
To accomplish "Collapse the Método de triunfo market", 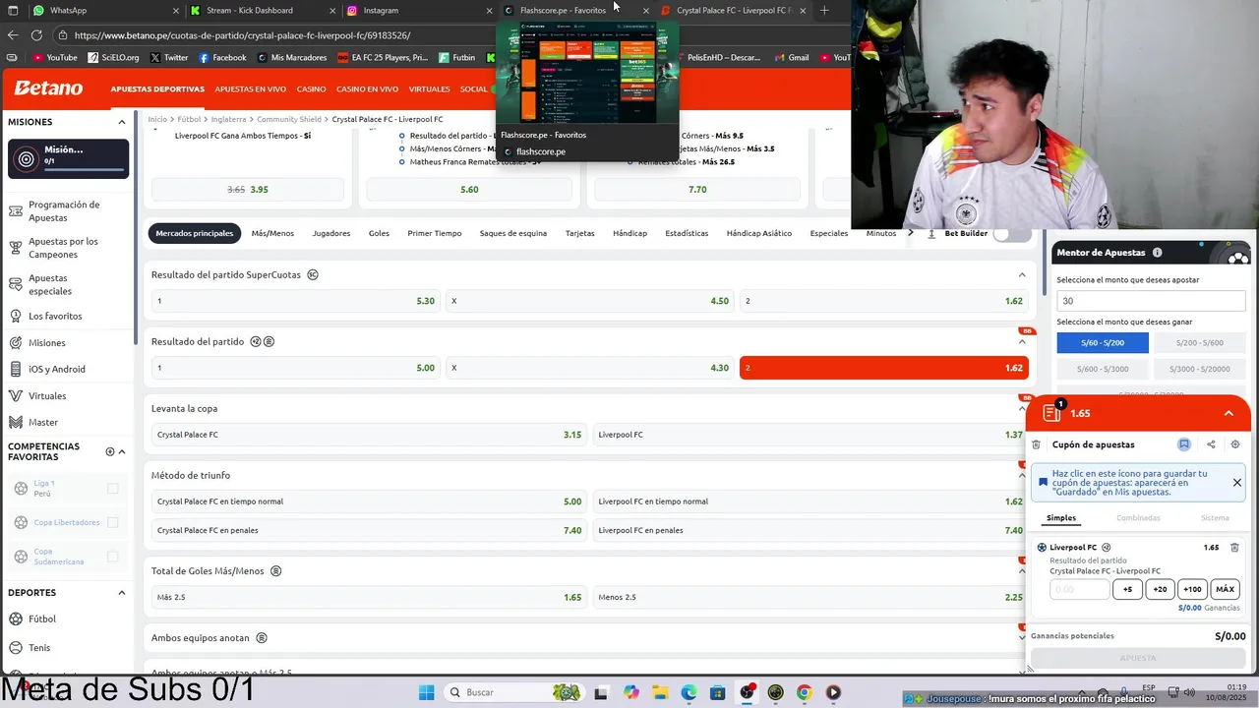I will point(1022,476).
